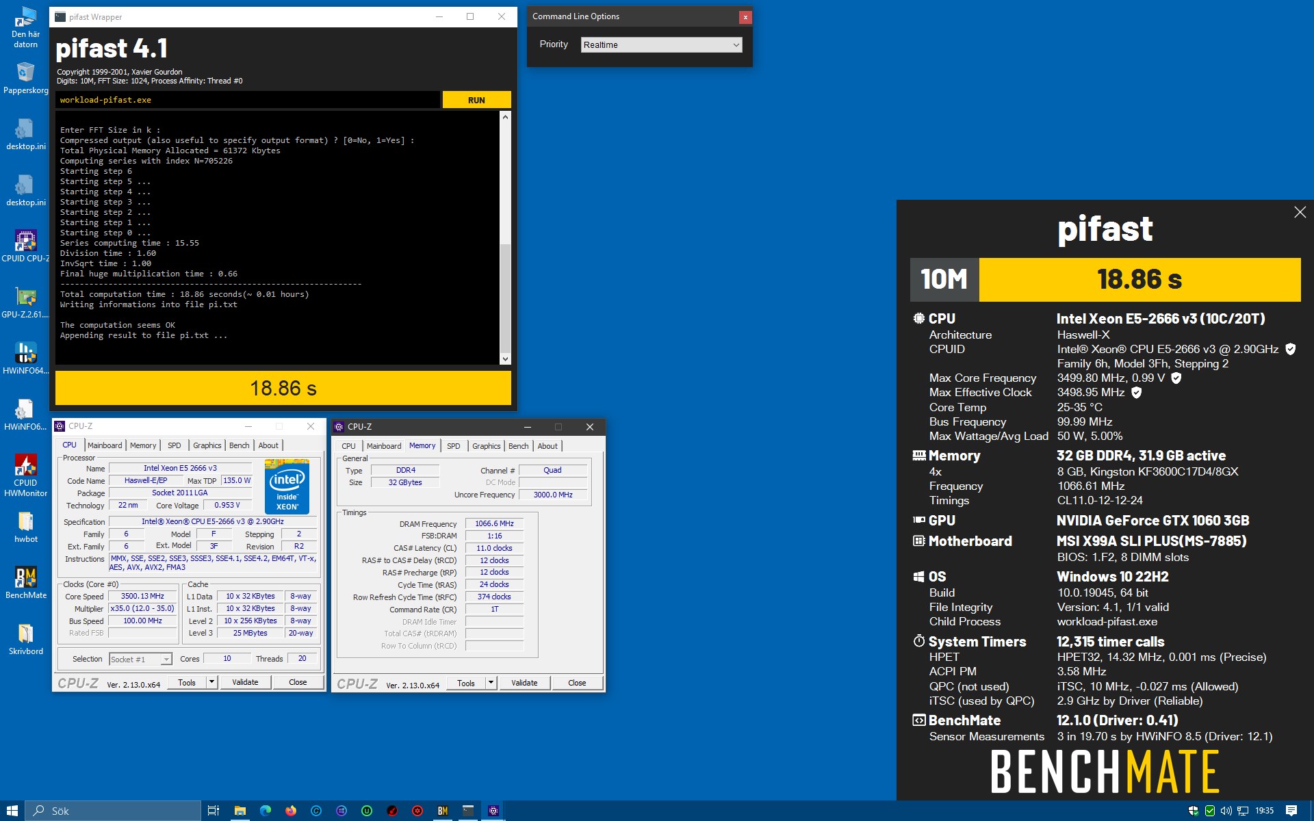Click the Intel inside Xeon logo
The width and height of the screenshot is (1314, 821).
click(x=287, y=486)
